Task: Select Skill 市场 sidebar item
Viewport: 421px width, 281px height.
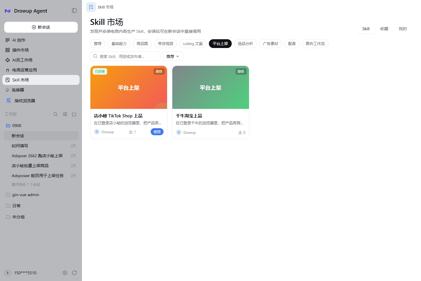Action: [41, 80]
